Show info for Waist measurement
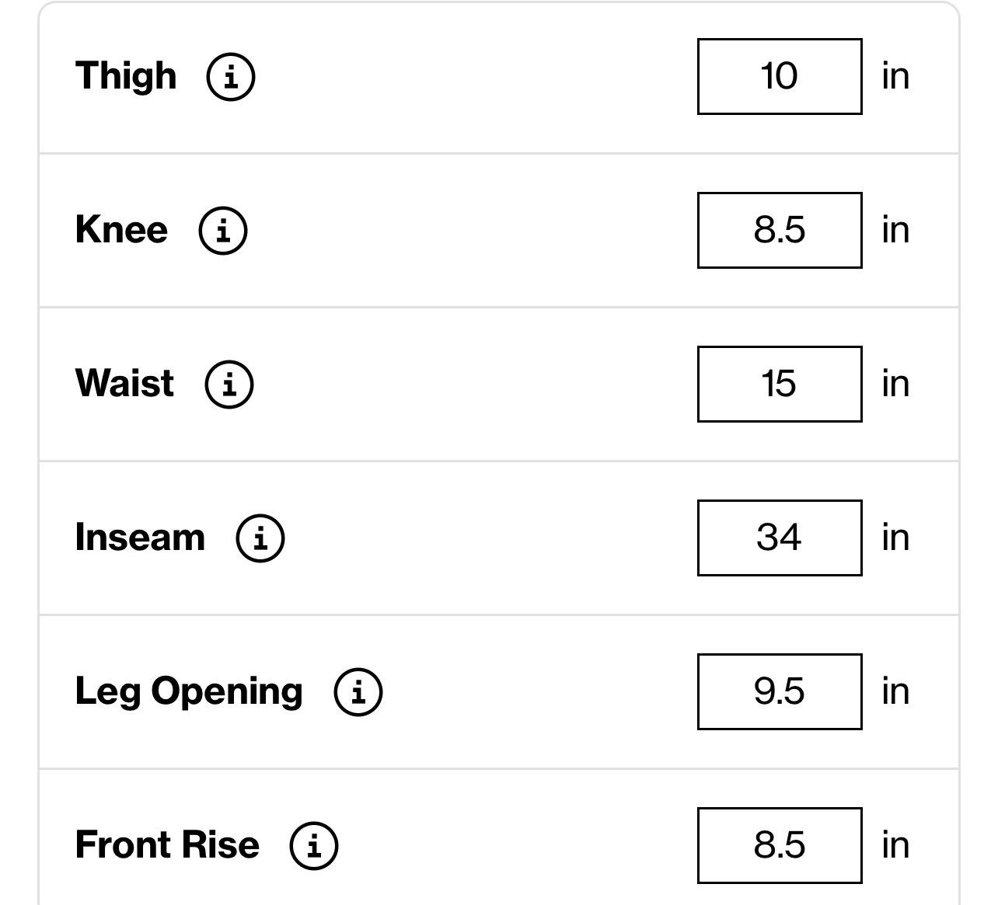The height and width of the screenshot is (905, 998). 229,385
